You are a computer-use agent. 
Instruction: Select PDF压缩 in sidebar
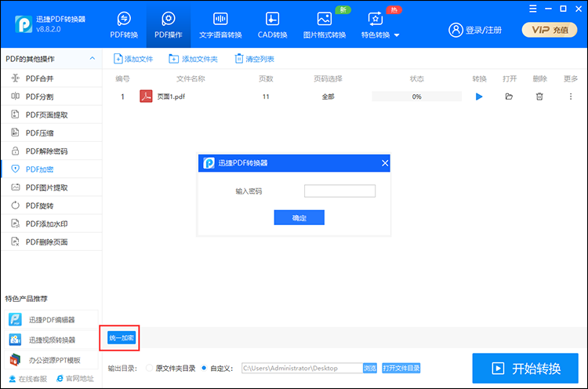coord(52,133)
